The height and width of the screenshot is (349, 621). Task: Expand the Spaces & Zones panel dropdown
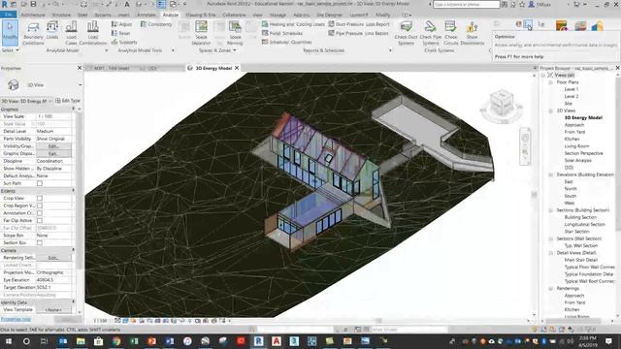click(217, 50)
